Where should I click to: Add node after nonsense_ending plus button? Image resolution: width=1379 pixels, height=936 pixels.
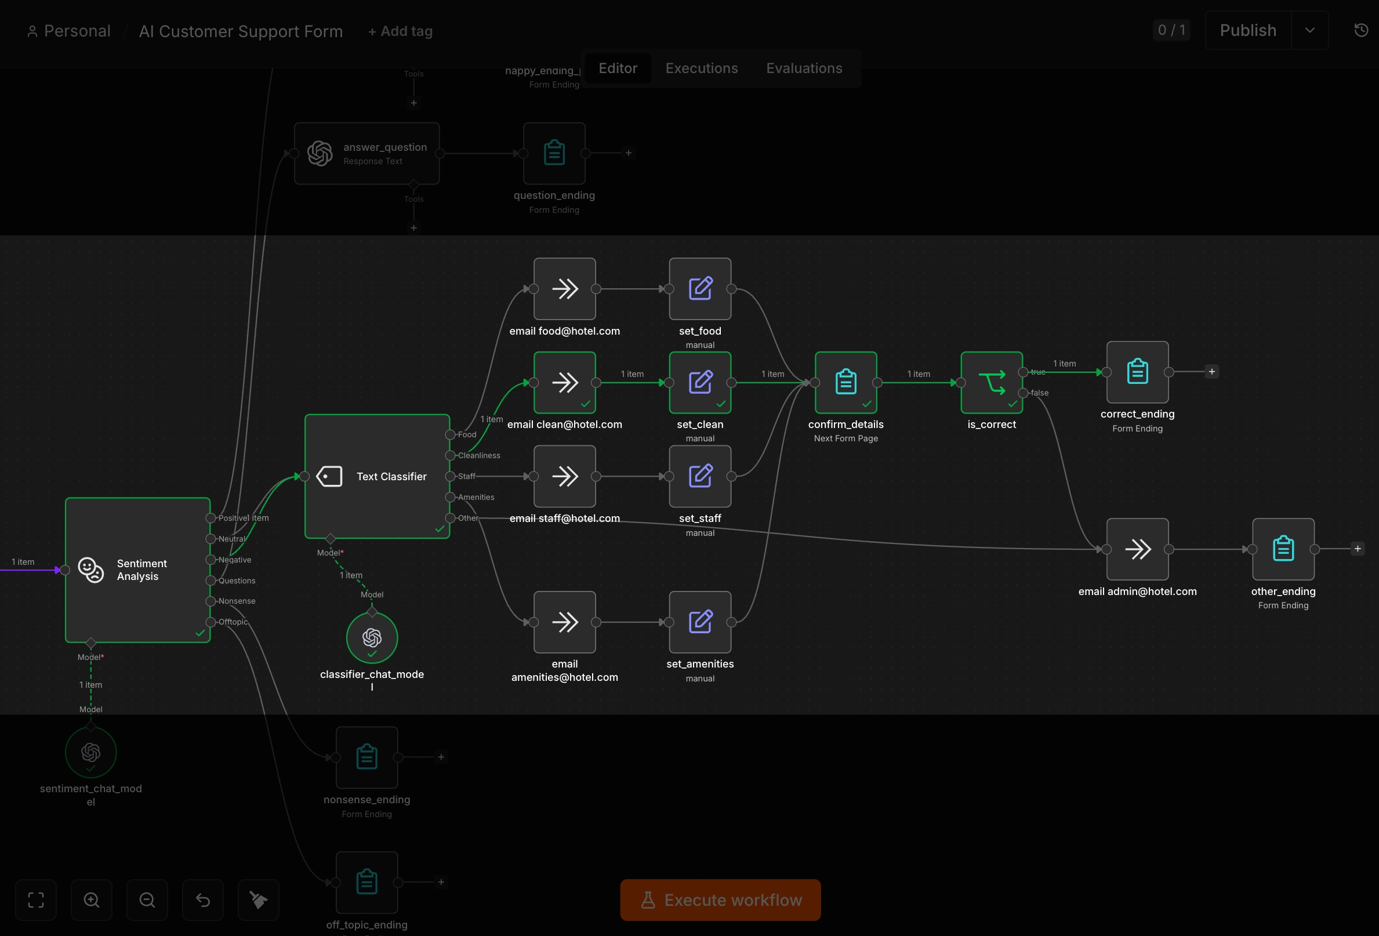pyautogui.click(x=441, y=757)
